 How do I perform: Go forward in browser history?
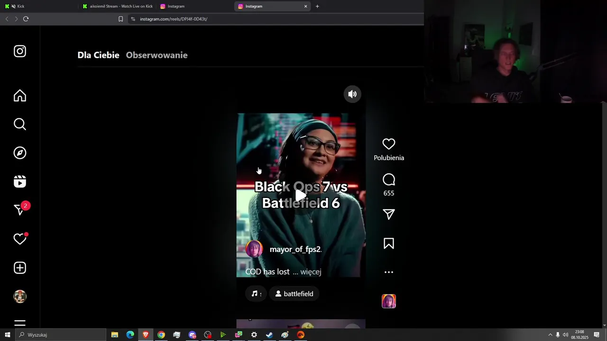click(16, 19)
